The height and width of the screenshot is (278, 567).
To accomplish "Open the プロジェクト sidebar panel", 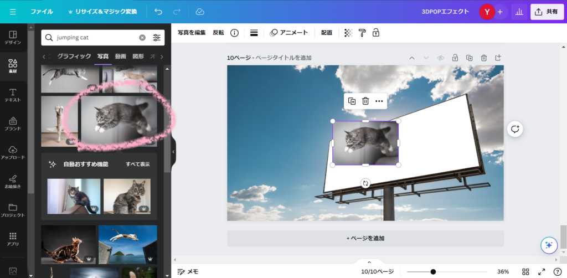I will pyautogui.click(x=13, y=210).
